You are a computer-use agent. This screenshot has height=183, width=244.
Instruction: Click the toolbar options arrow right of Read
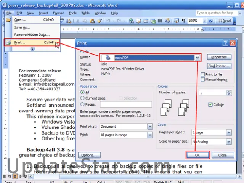click(x=234, y=21)
